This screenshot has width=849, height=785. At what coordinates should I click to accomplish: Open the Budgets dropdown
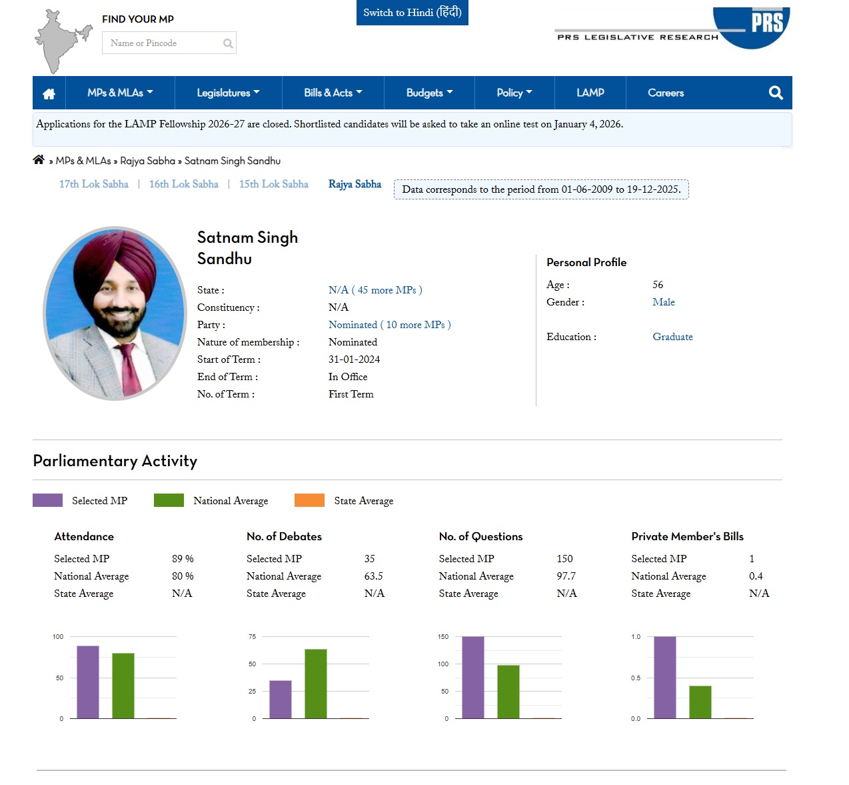coord(429,93)
